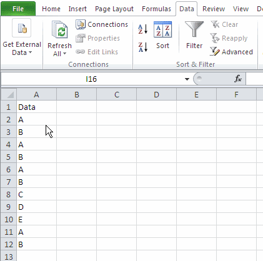
Task: Select cell A12 containing B
Action: pyautogui.click(x=36, y=244)
